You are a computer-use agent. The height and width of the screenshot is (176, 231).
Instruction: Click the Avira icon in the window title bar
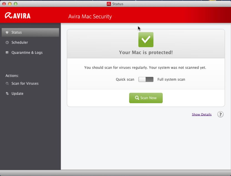[109, 4]
